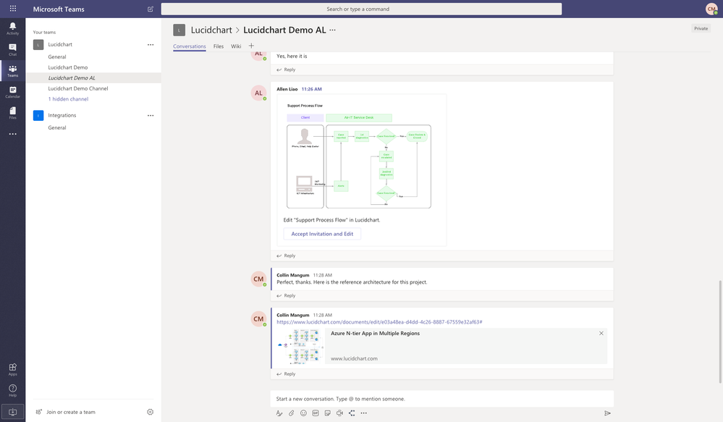723x422 pixels.
Task: Switch to the Conversations tab
Action: (x=190, y=46)
